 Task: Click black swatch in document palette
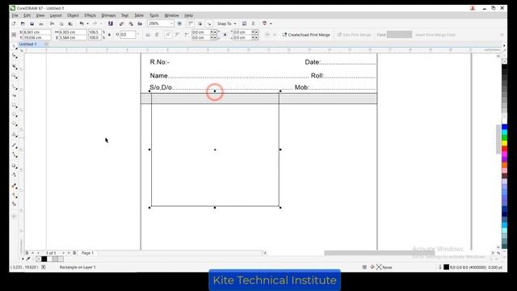[x=44, y=259]
